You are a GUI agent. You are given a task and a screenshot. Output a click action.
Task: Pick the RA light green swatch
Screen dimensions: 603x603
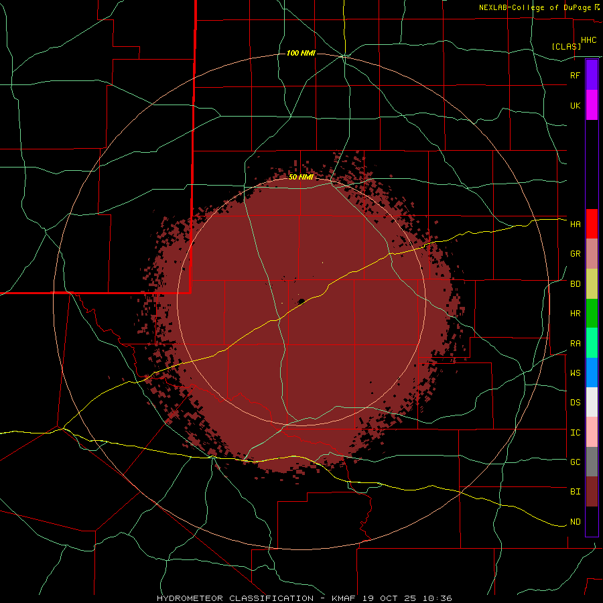592,343
